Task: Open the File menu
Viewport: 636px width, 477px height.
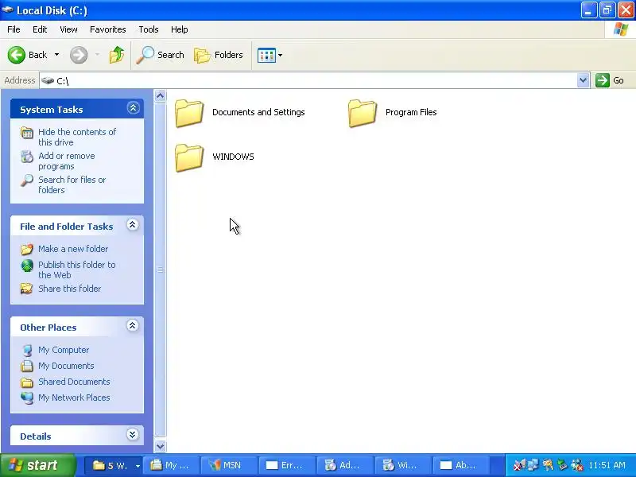Action: [14, 29]
